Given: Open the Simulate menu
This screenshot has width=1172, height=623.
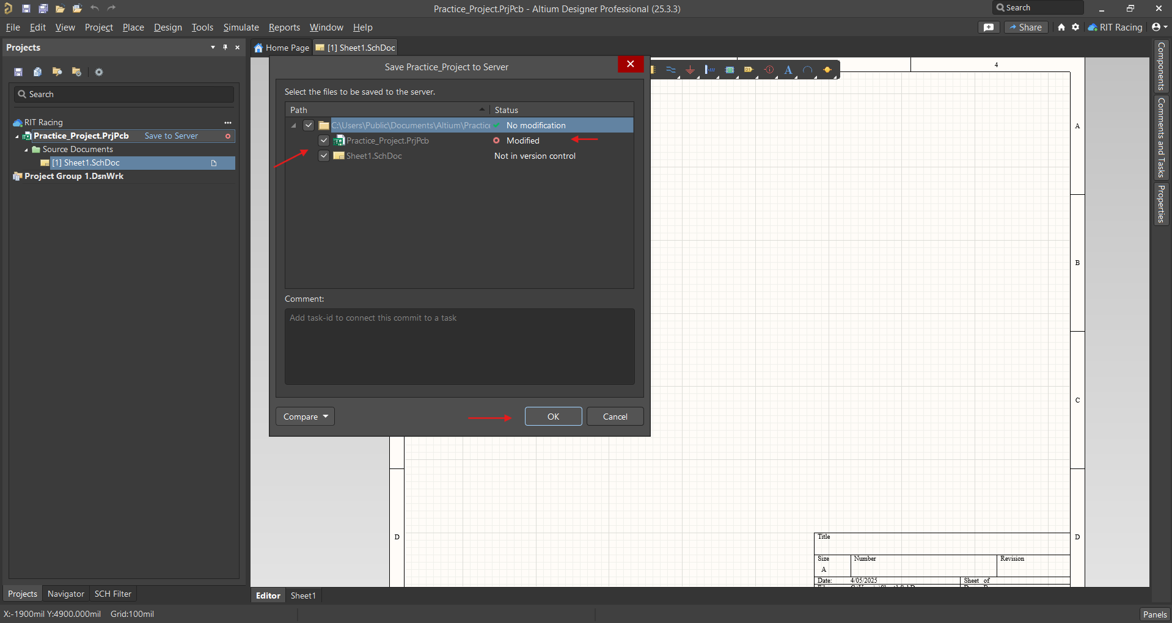Looking at the screenshot, I should [x=241, y=27].
